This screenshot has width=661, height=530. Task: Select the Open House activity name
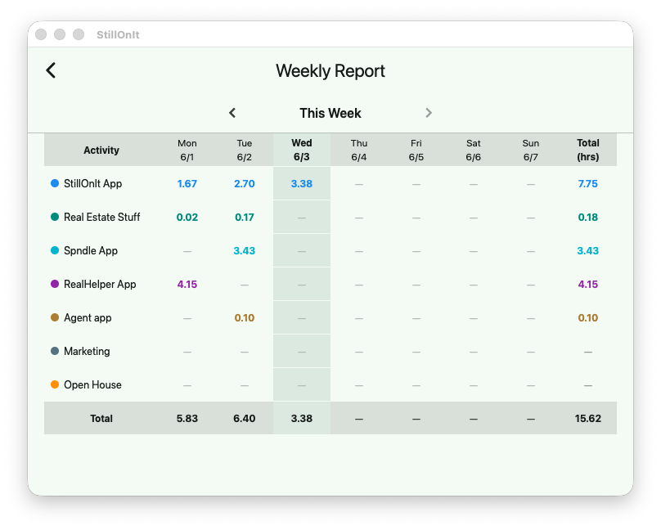click(x=92, y=384)
